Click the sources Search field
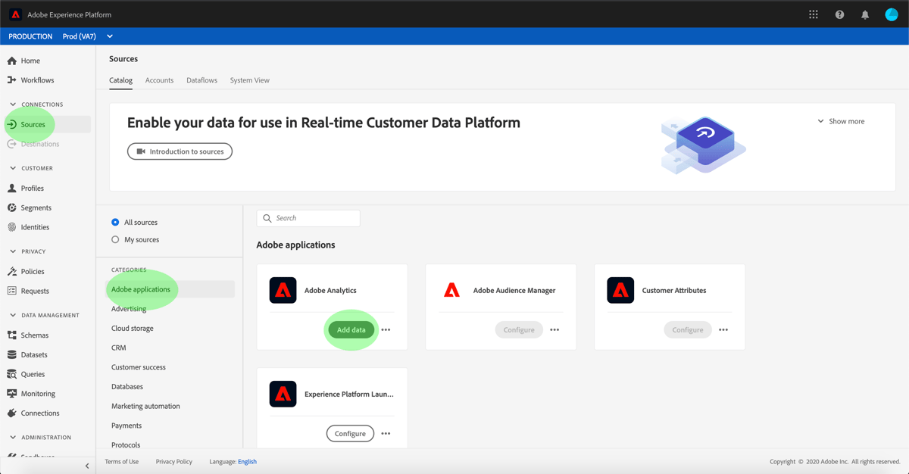Image resolution: width=909 pixels, height=474 pixels. [308, 218]
